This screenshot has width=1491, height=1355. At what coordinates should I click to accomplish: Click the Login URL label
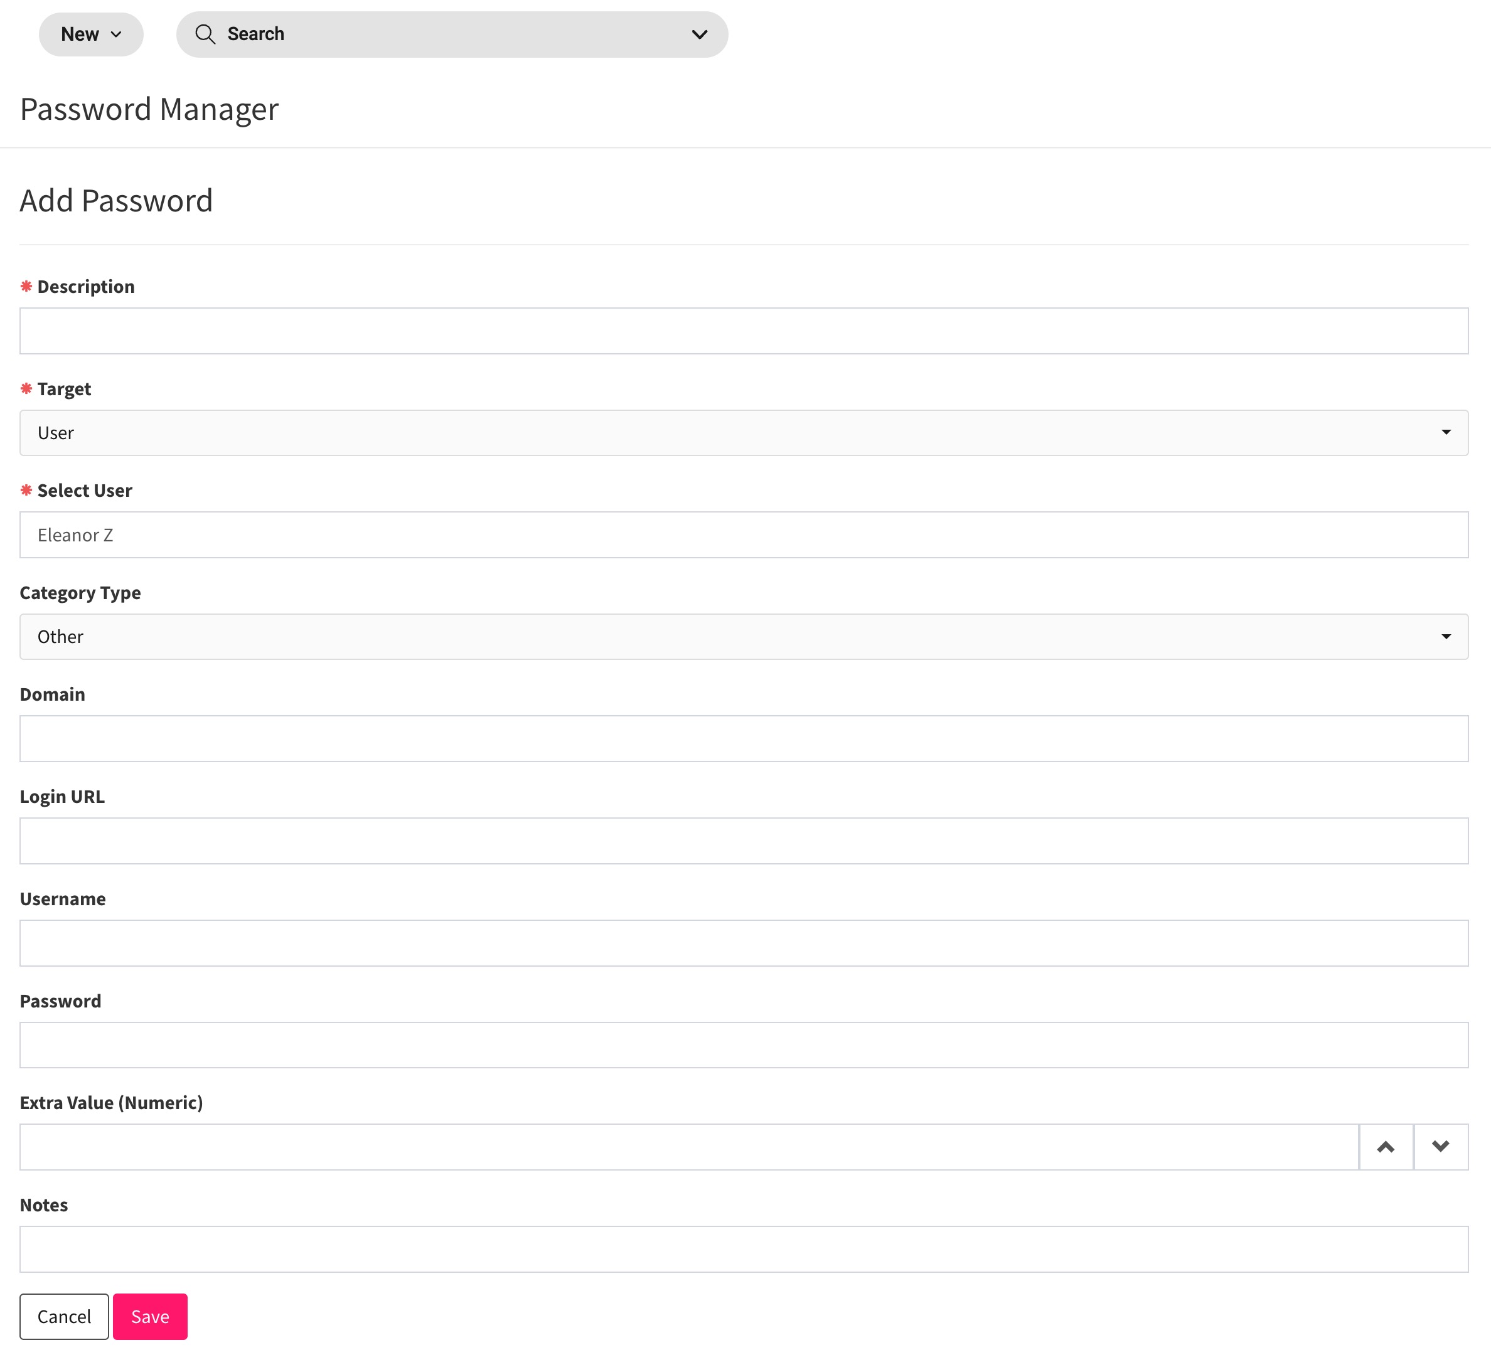pos(62,797)
